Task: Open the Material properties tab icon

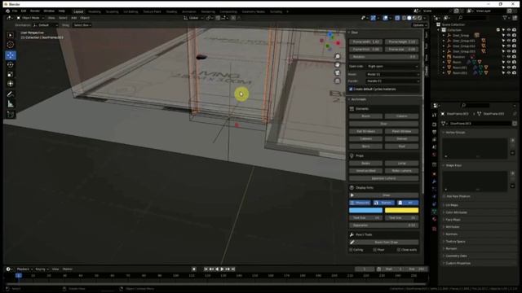Action: (434, 219)
